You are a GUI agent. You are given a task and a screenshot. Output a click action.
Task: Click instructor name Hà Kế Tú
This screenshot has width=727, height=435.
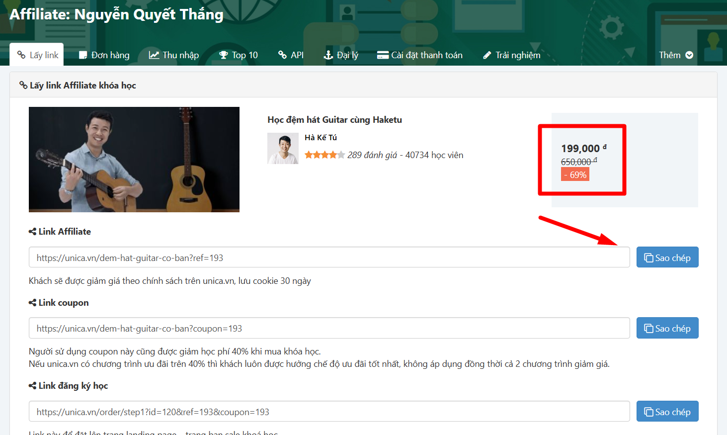[x=321, y=138]
